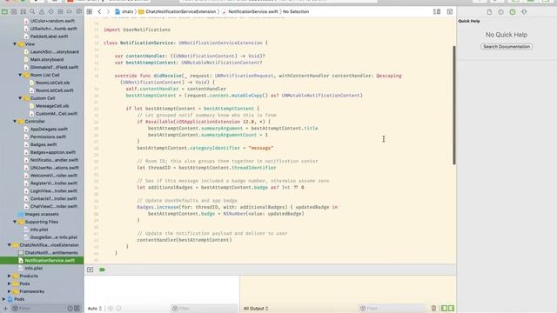Screen dimensions: 557x313
Task: Open PaddedLabel.swift file
Action: [49, 37]
